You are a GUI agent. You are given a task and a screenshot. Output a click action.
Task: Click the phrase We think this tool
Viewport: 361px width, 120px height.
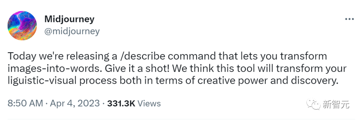click(211, 69)
